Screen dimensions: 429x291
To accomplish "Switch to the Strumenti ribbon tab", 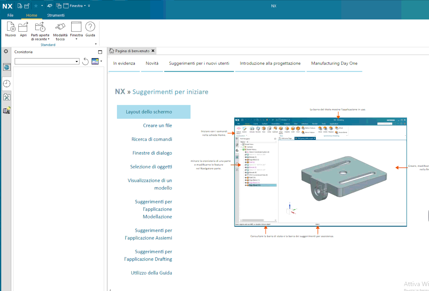I will pyautogui.click(x=56, y=15).
